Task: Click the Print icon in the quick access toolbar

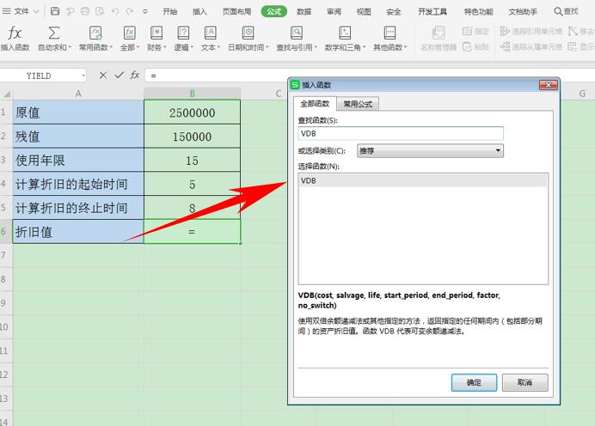Action: click(x=85, y=11)
